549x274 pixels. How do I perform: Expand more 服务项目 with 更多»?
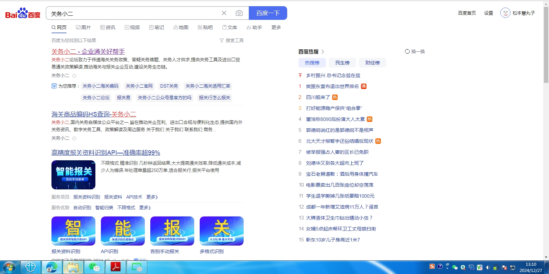tap(152, 197)
